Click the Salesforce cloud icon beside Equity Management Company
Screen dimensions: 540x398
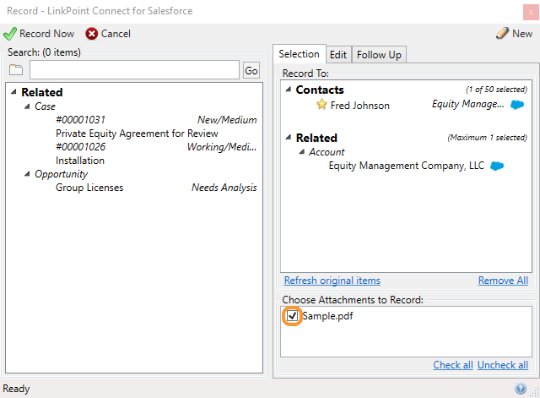coord(497,166)
